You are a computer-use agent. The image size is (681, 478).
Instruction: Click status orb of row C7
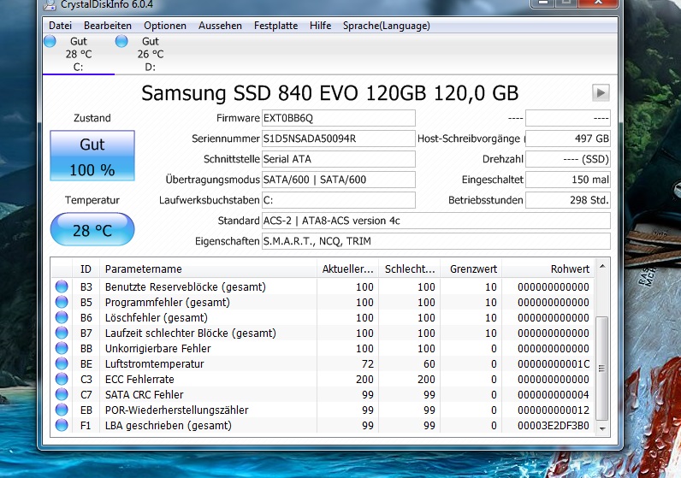coord(62,394)
